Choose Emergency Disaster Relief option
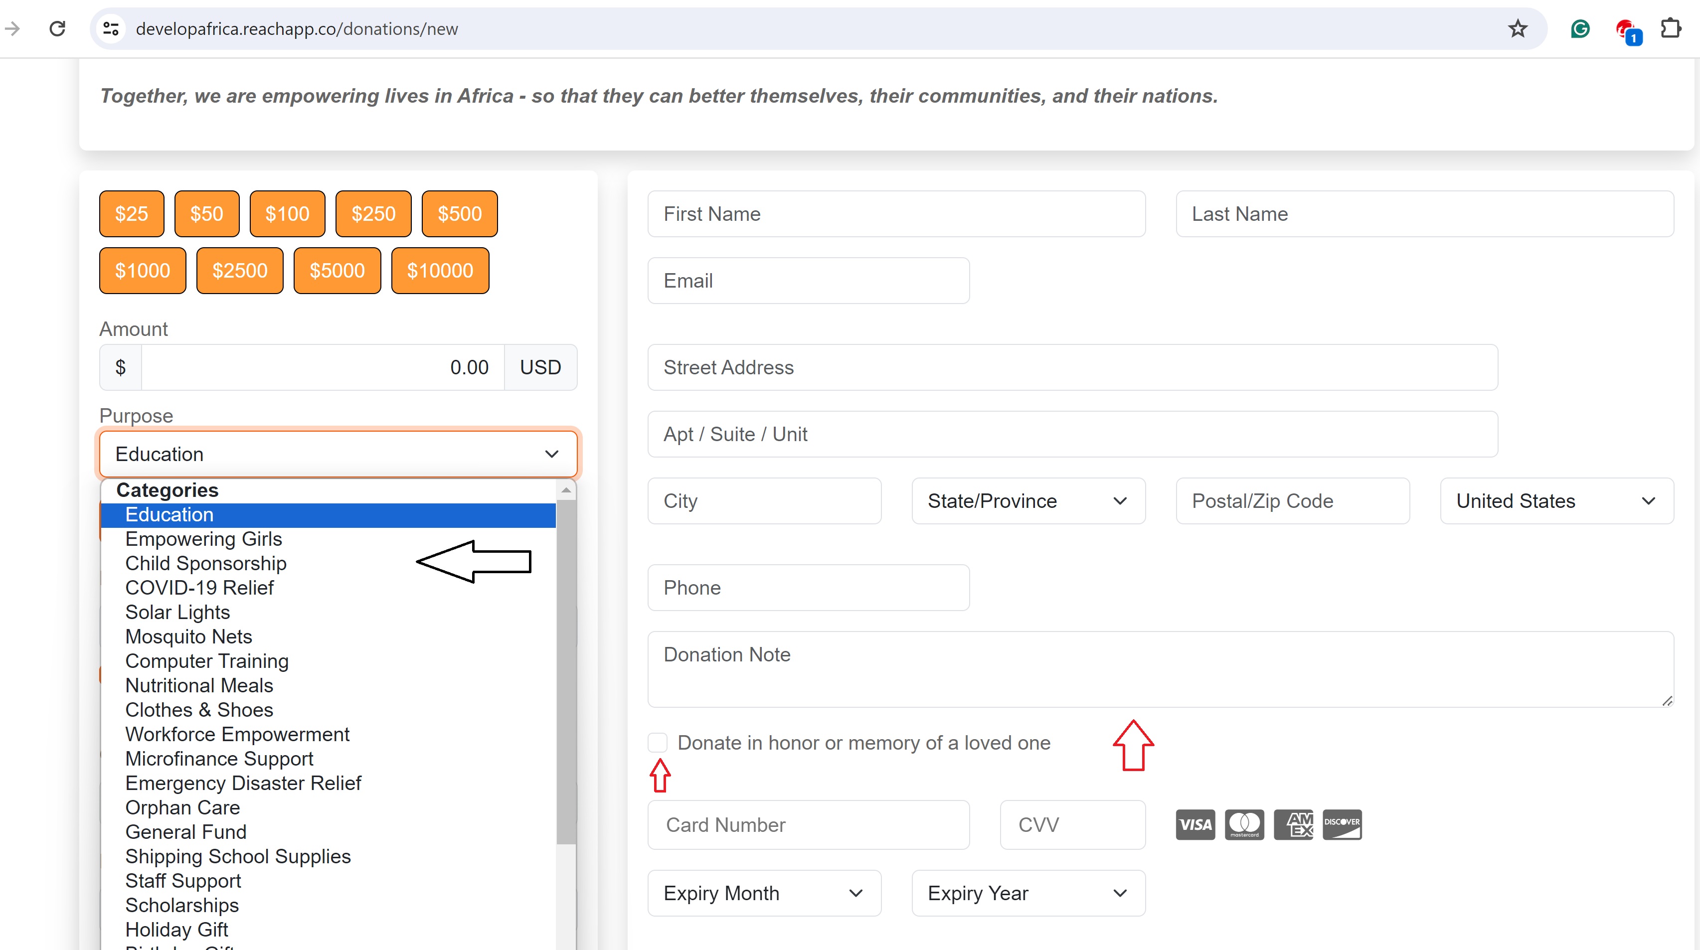 pos(329,783)
